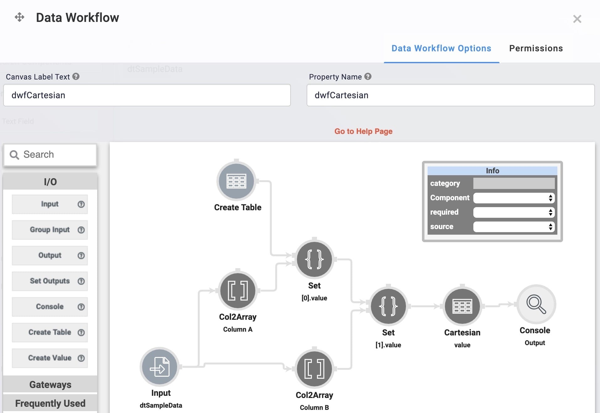
Task: Collapse the I/O operator group
Action: click(x=50, y=182)
